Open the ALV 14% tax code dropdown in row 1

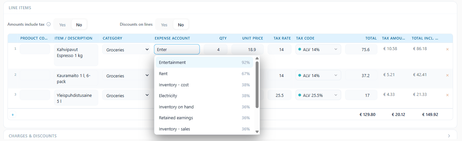point(318,49)
